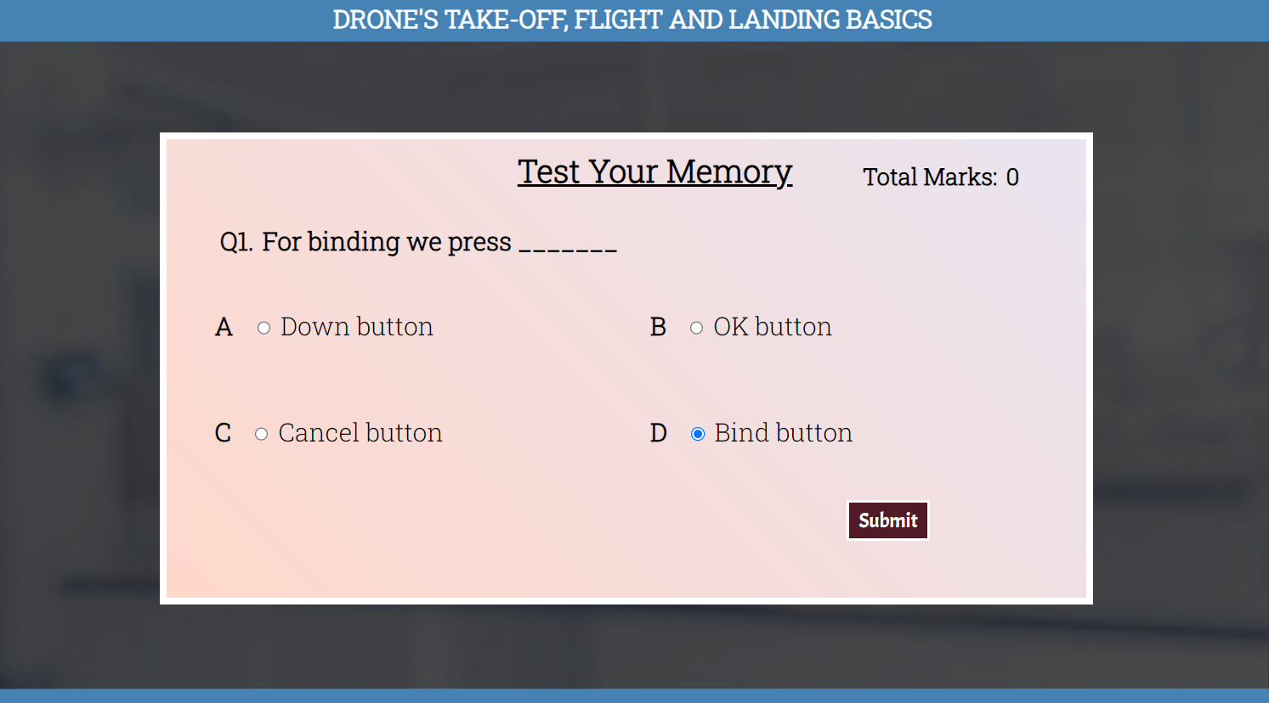Click the 'Down button' answer text
The width and height of the screenshot is (1269, 703).
tap(357, 327)
